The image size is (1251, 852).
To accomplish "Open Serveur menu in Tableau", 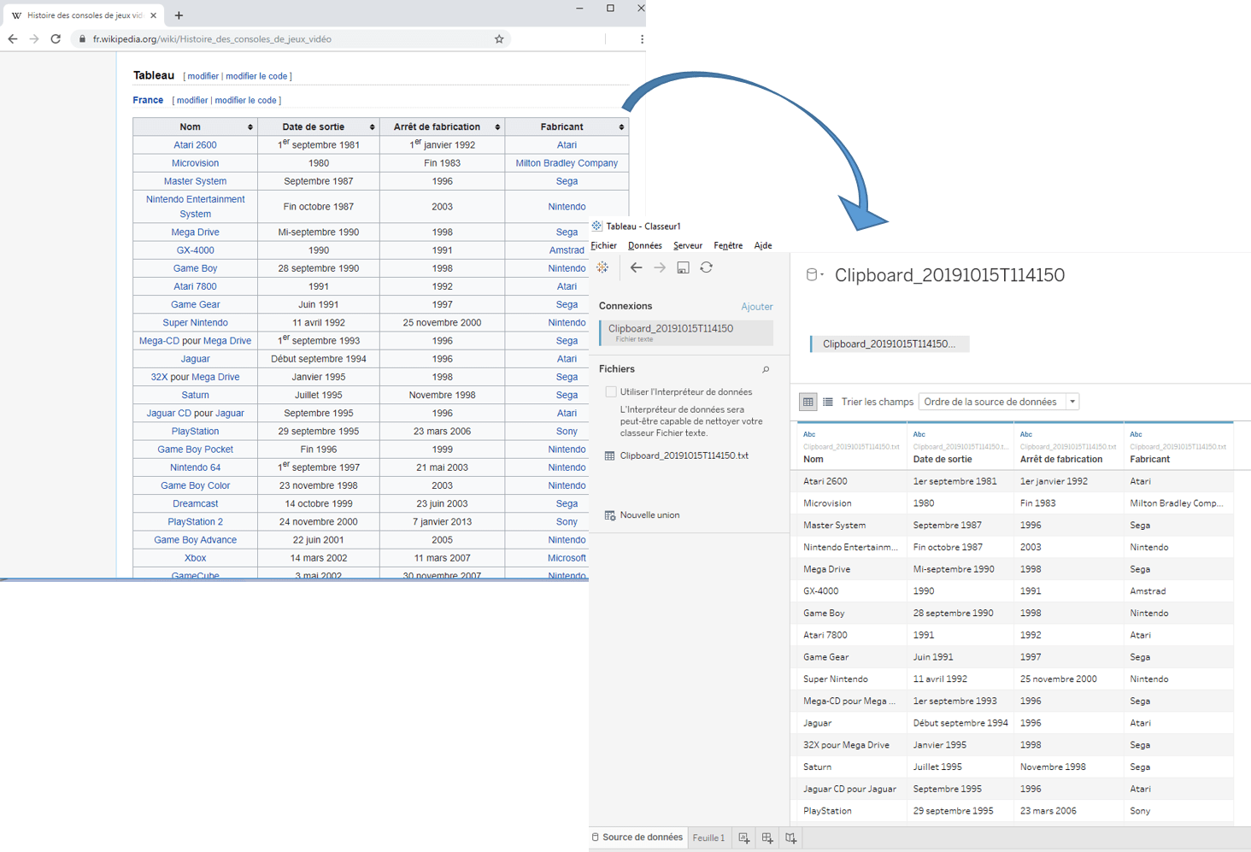I will click(688, 246).
